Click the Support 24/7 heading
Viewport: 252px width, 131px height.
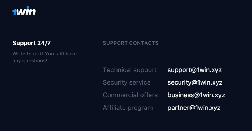pyautogui.click(x=31, y=43)
